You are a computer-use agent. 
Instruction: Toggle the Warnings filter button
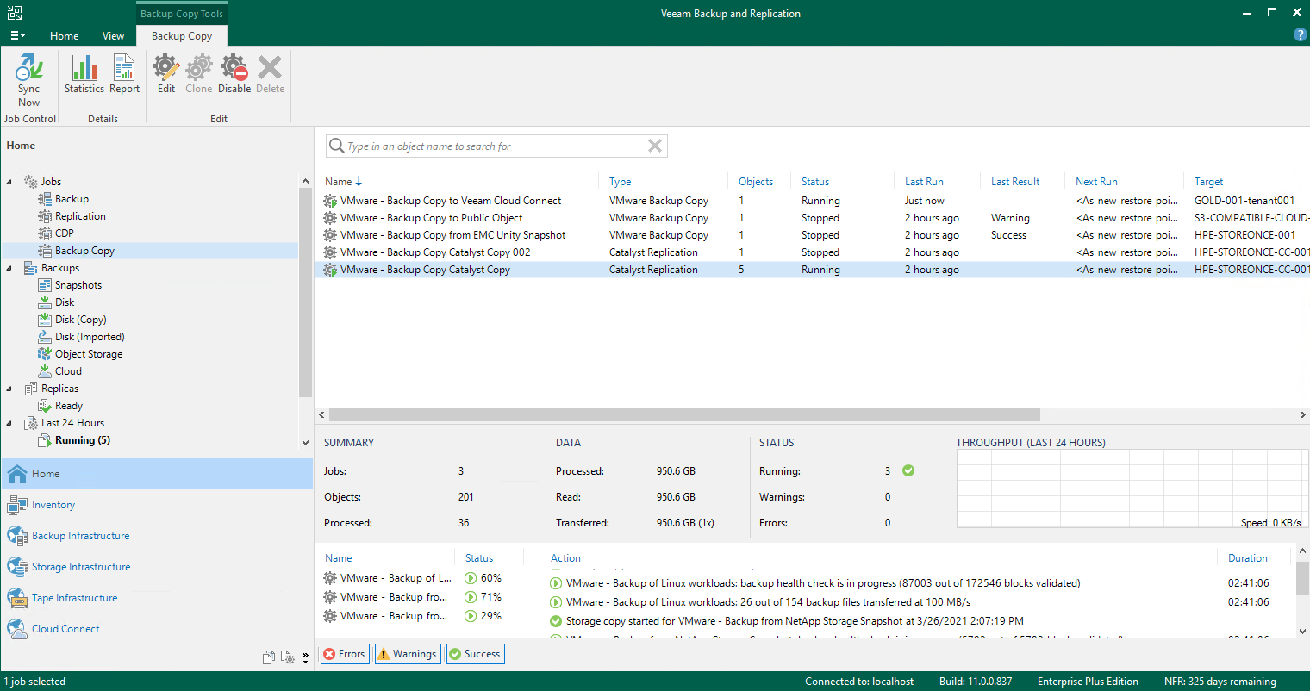click(x=408, y=654)
